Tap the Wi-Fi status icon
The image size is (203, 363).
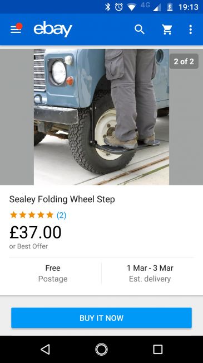131,7
